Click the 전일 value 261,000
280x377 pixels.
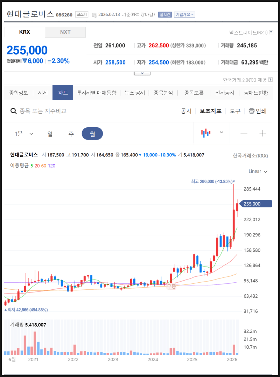pos(115,46)
